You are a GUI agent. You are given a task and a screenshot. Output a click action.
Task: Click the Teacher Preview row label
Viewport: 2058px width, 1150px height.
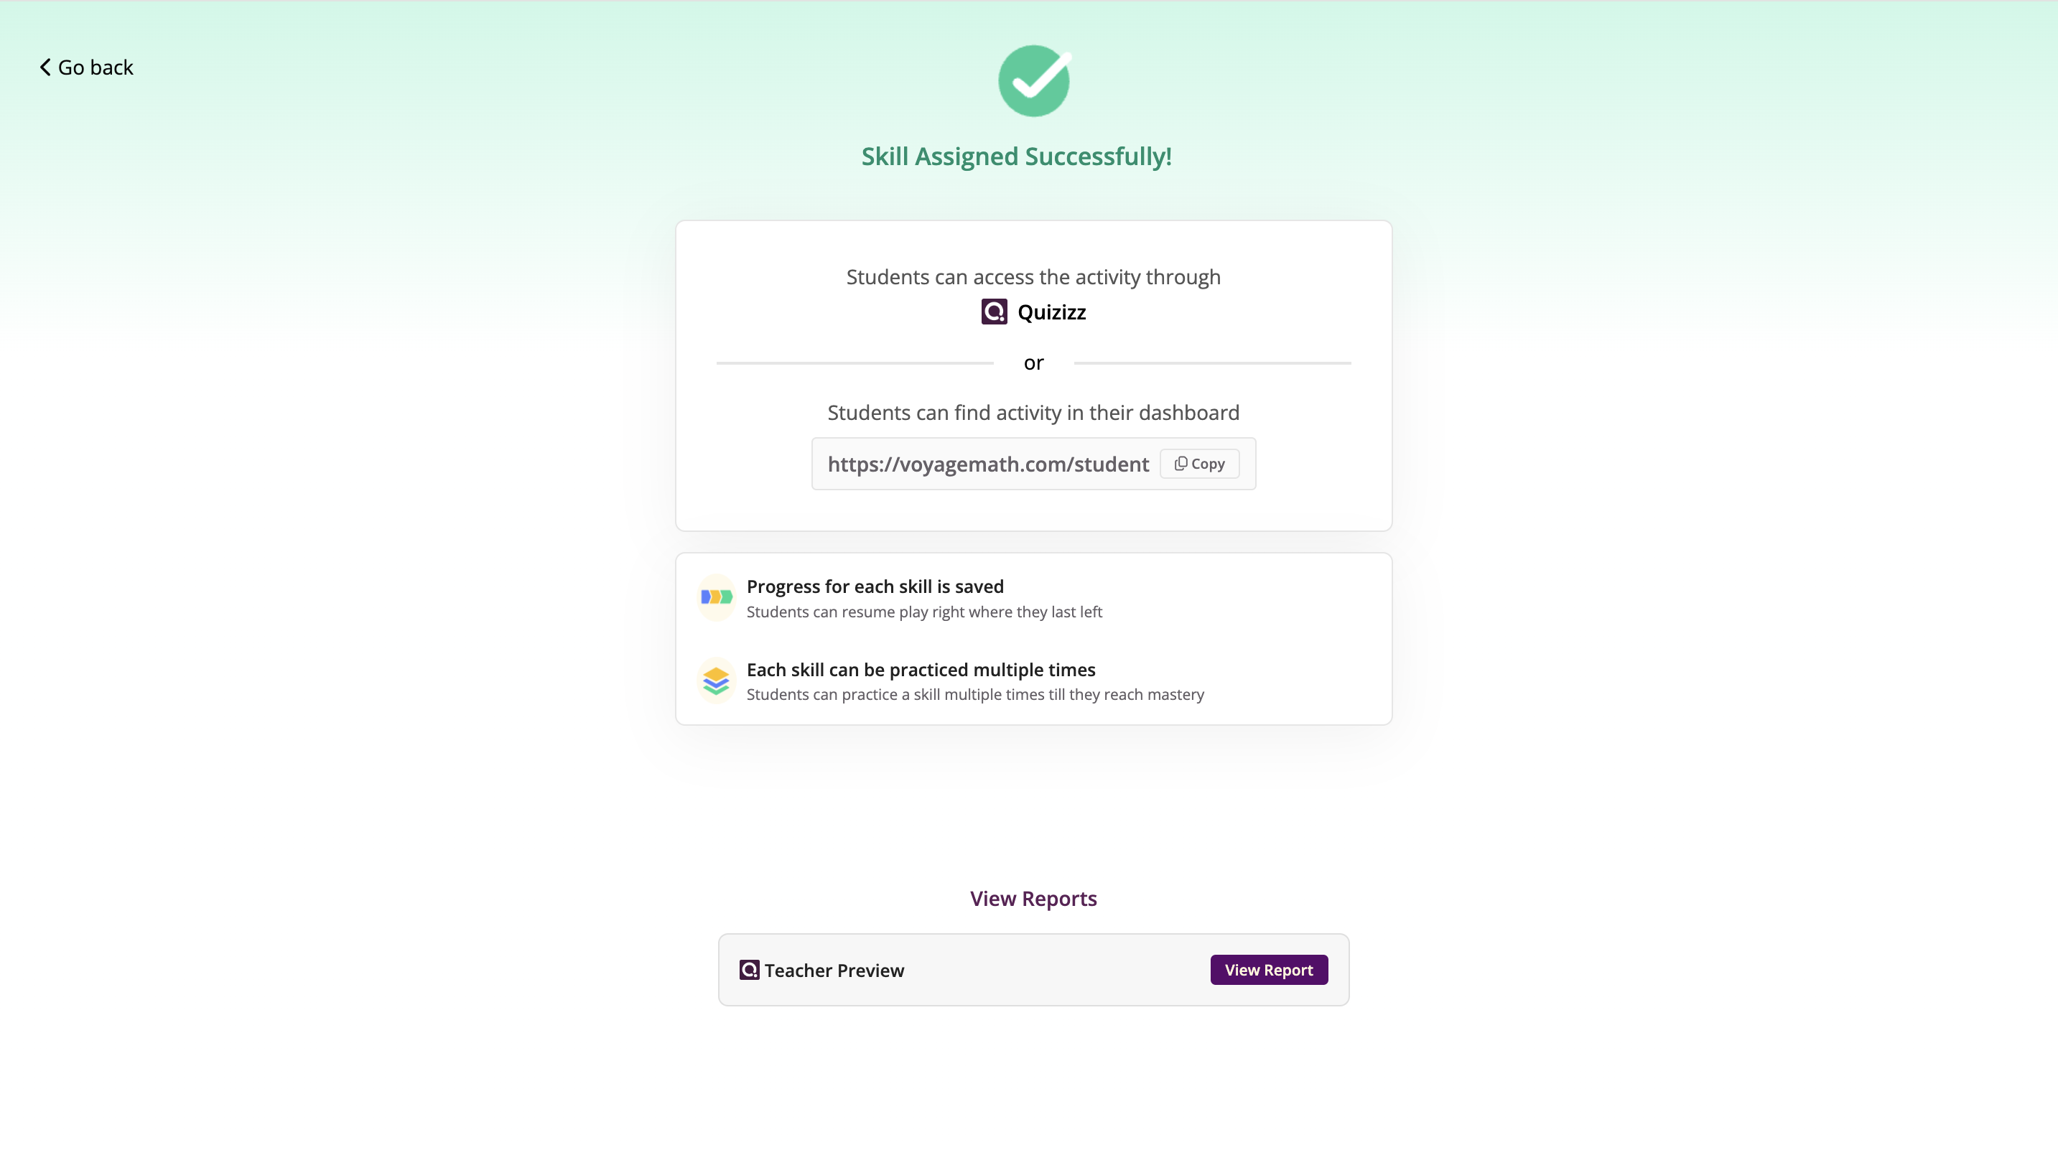coord(834,970)
